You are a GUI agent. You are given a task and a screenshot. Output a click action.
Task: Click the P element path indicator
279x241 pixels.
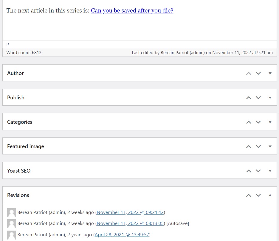click(8, 44)
